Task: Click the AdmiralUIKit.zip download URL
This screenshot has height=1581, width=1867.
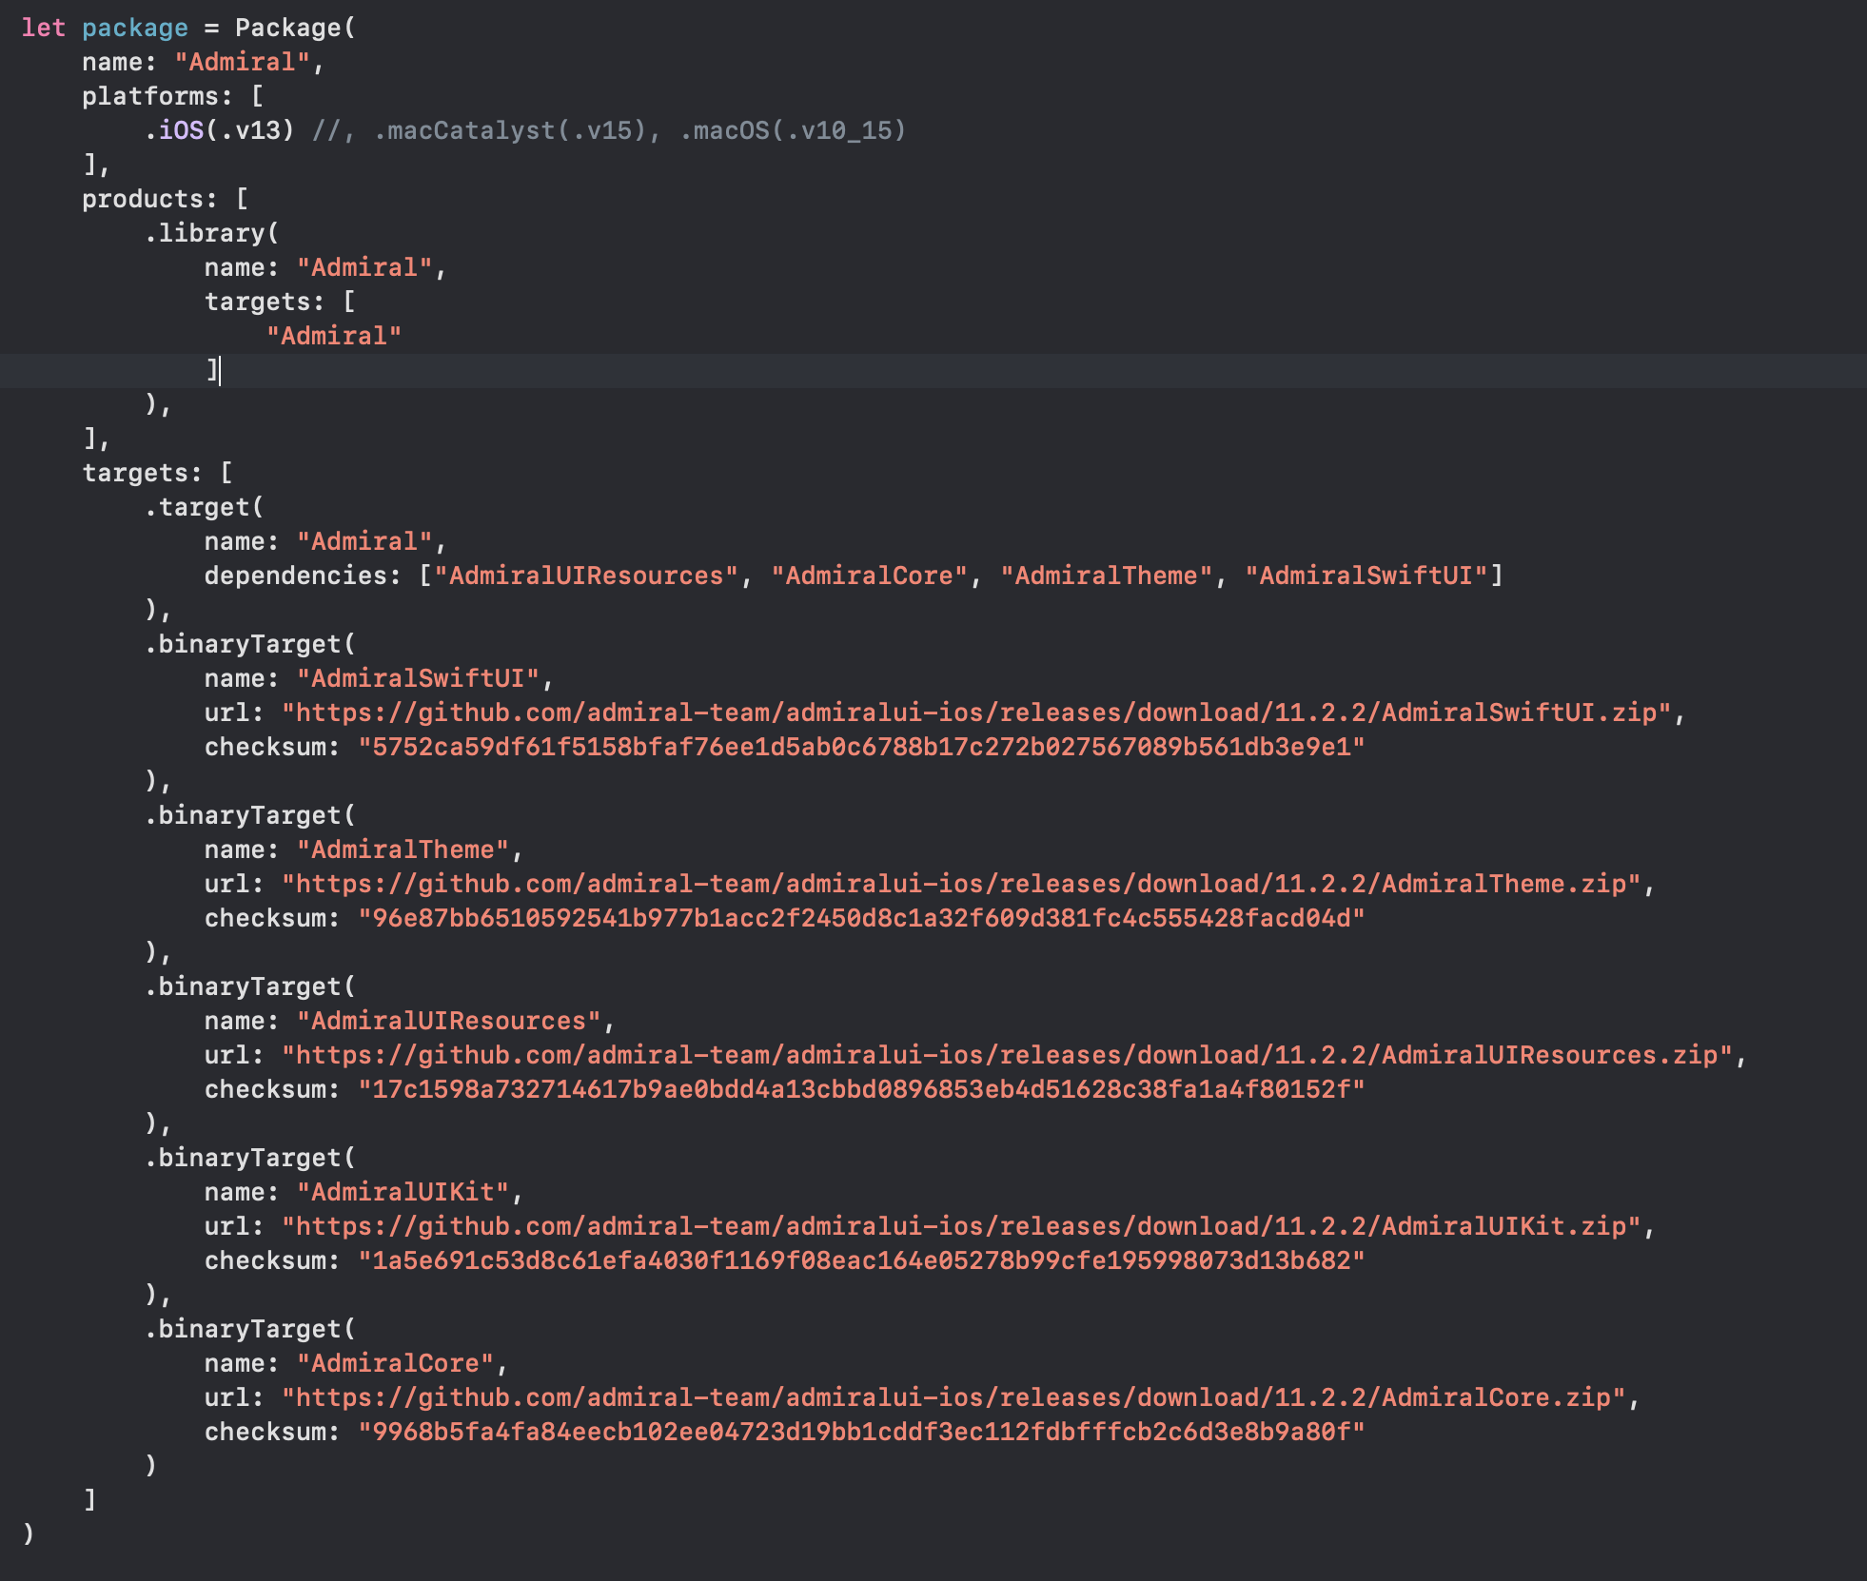Action: tap(961, 1226)
